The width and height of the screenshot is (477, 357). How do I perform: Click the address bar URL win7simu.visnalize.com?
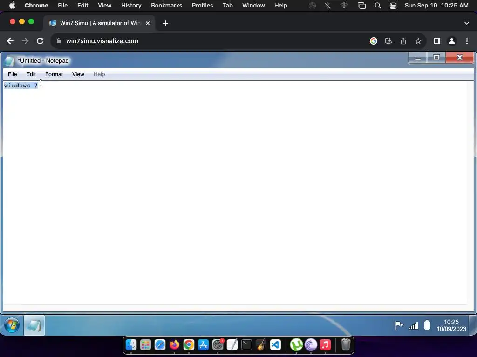tap(102, 41)
